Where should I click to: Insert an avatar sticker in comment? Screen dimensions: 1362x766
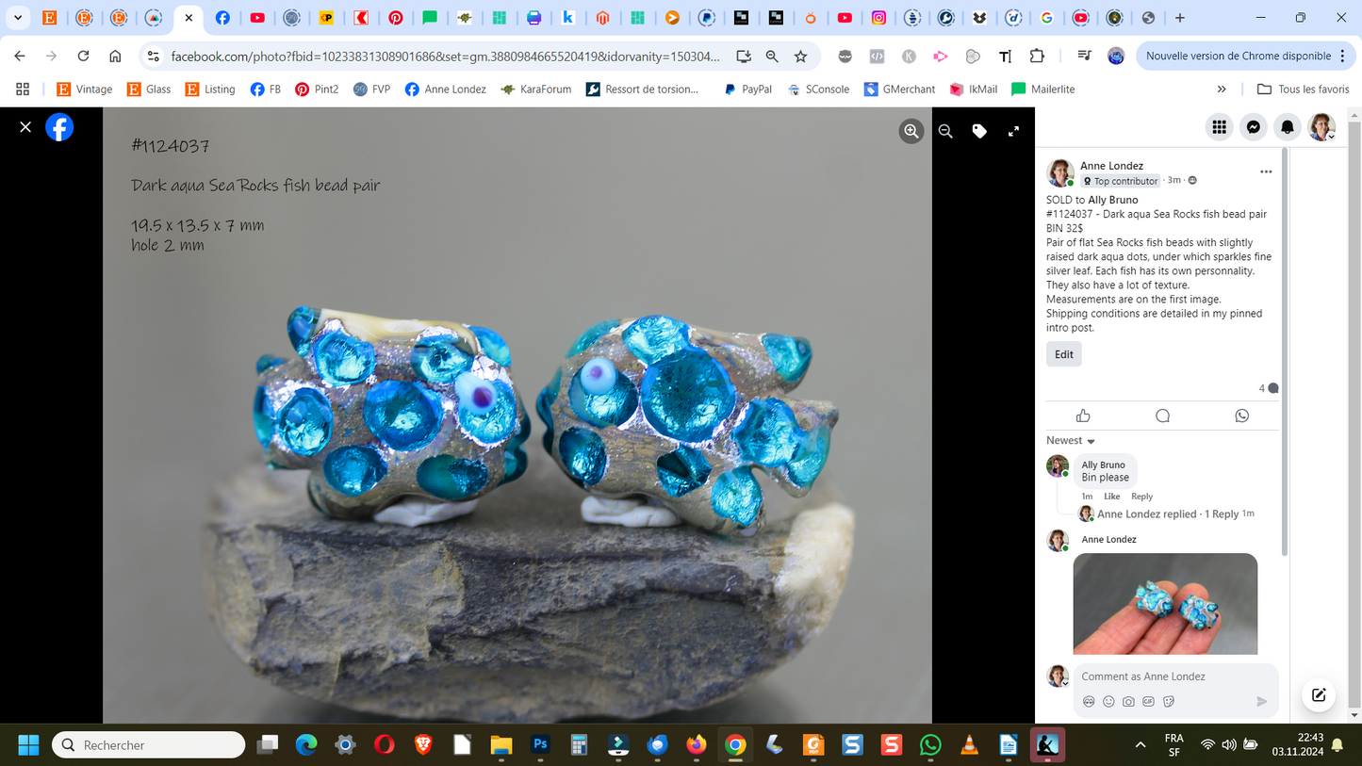1089,702
